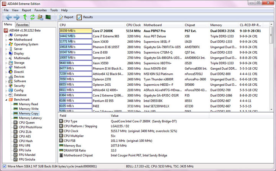Switch to the Menu tab in the sidebar
This screenshot has width=276, height=171.
coord(8,24)
